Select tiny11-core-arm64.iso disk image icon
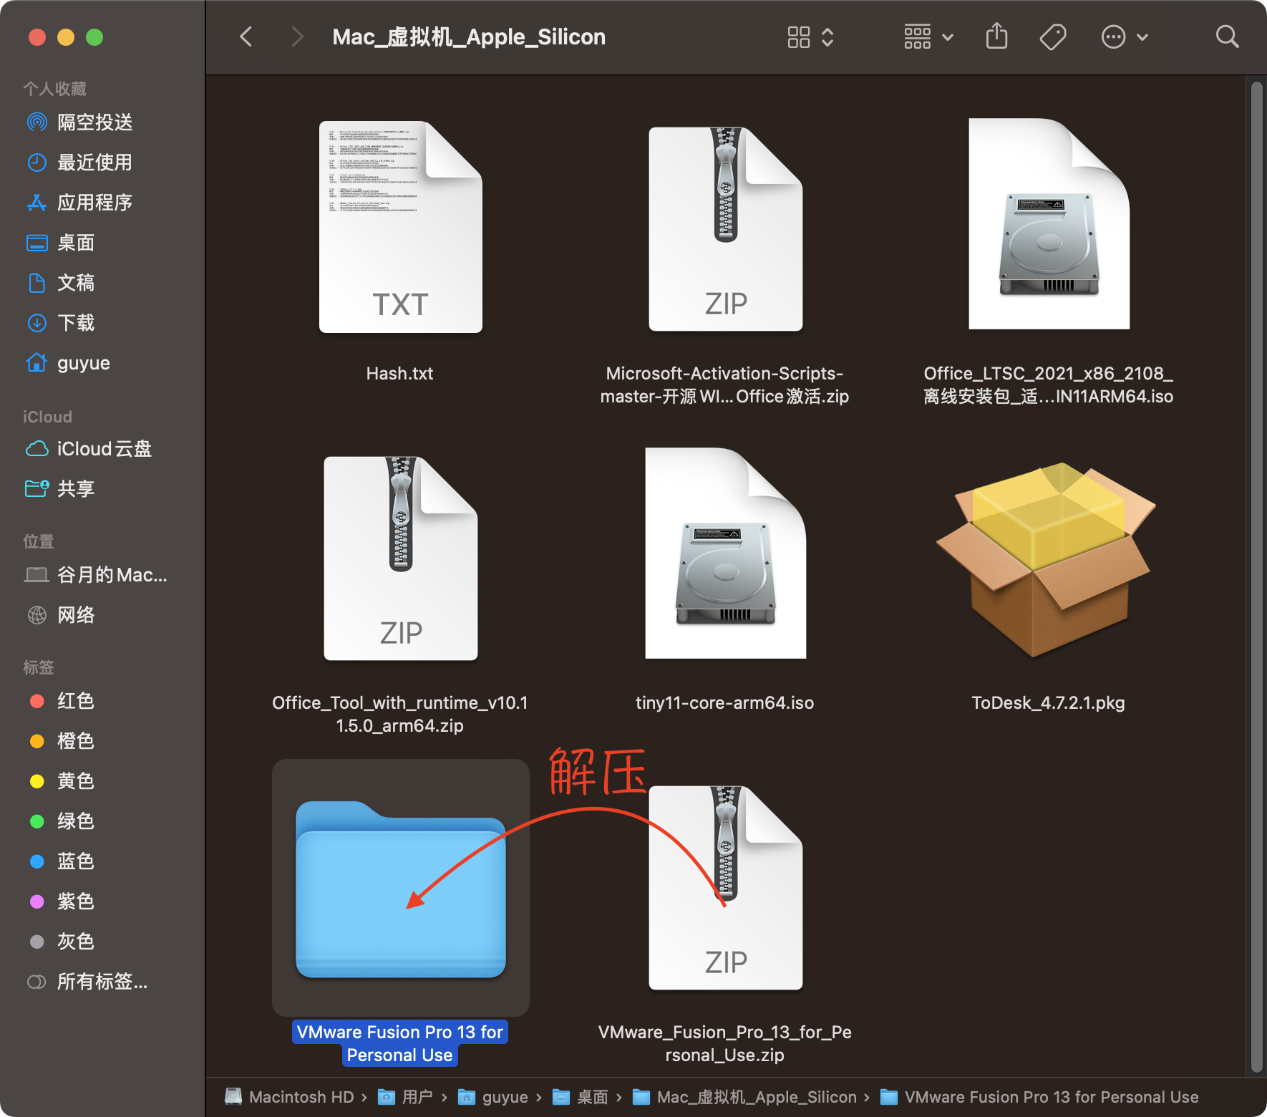The height and width of the screenshot is (1117, 1267). 725,553
